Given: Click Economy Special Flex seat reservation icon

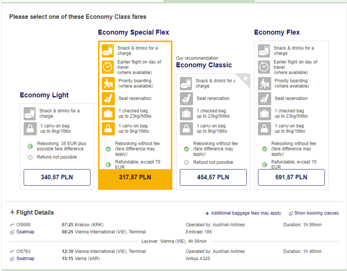Looking at the screenshot, I should pyautogui.click(x=108, y=99).
